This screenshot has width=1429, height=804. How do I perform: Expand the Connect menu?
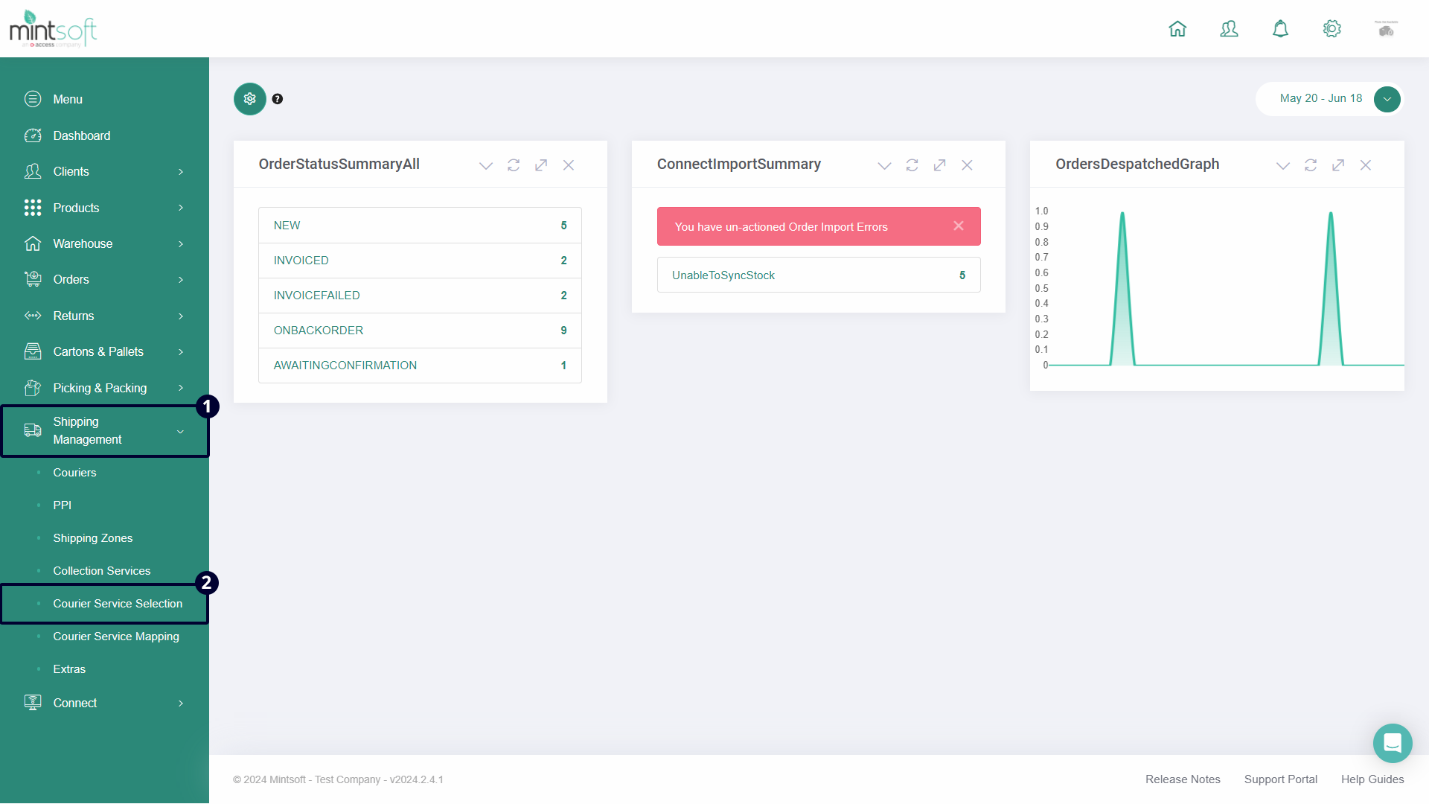point(104,703)
